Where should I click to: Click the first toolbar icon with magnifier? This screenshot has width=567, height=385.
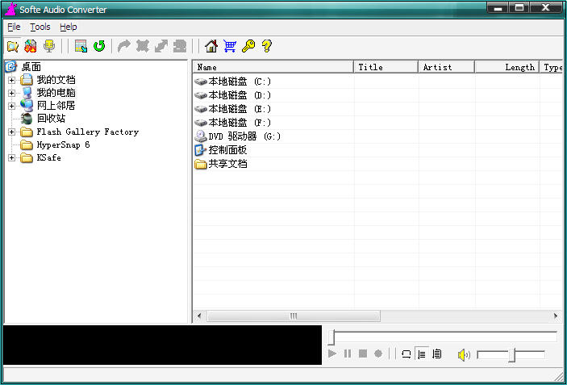(12, 46)
